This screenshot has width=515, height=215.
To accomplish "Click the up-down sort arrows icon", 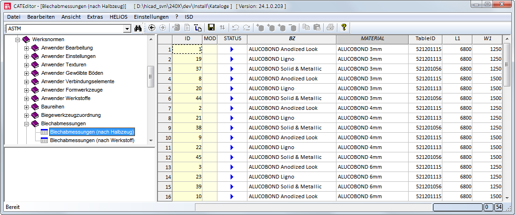I will (222, 28).
